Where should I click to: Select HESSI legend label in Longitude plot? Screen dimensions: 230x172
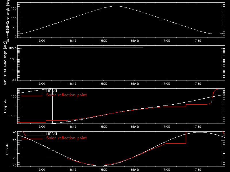pyautogui.click(x=51, y=91)
